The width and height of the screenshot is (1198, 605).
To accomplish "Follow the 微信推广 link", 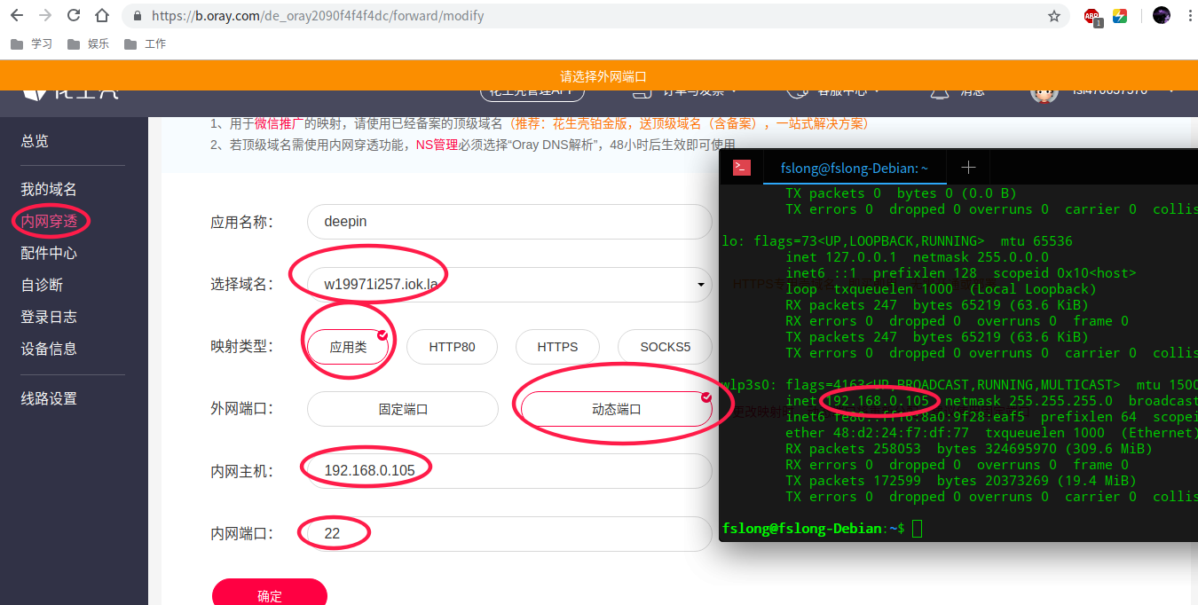I will [280, 123].
